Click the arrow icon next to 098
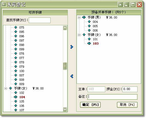146x118 pixels. [x=16, y=45]
